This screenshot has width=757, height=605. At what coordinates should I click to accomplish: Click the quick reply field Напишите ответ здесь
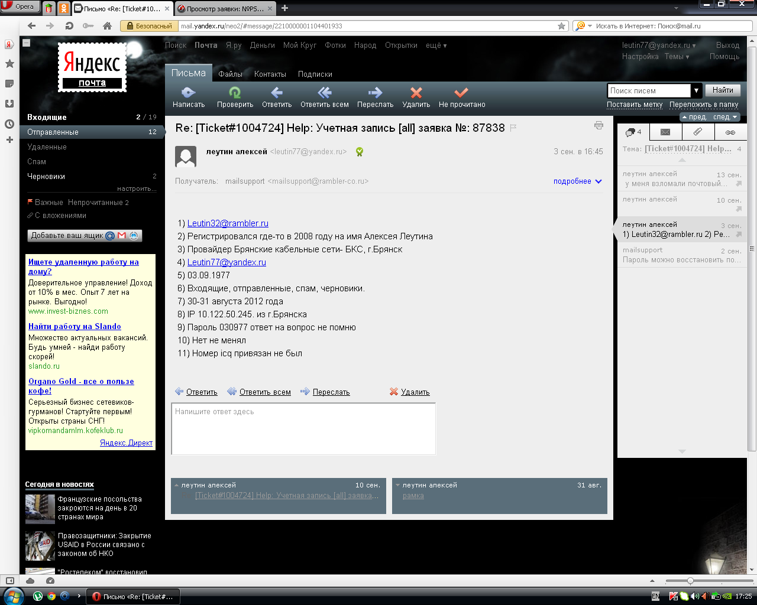[x=303, y=429]
